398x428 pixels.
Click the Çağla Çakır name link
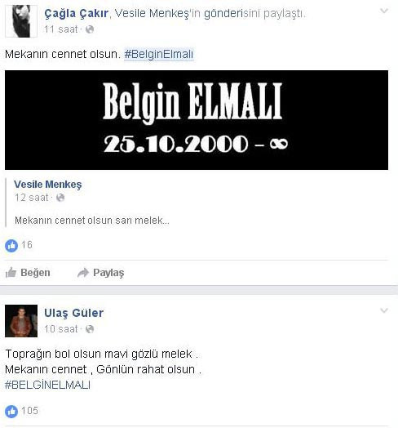tap(77, 13)
